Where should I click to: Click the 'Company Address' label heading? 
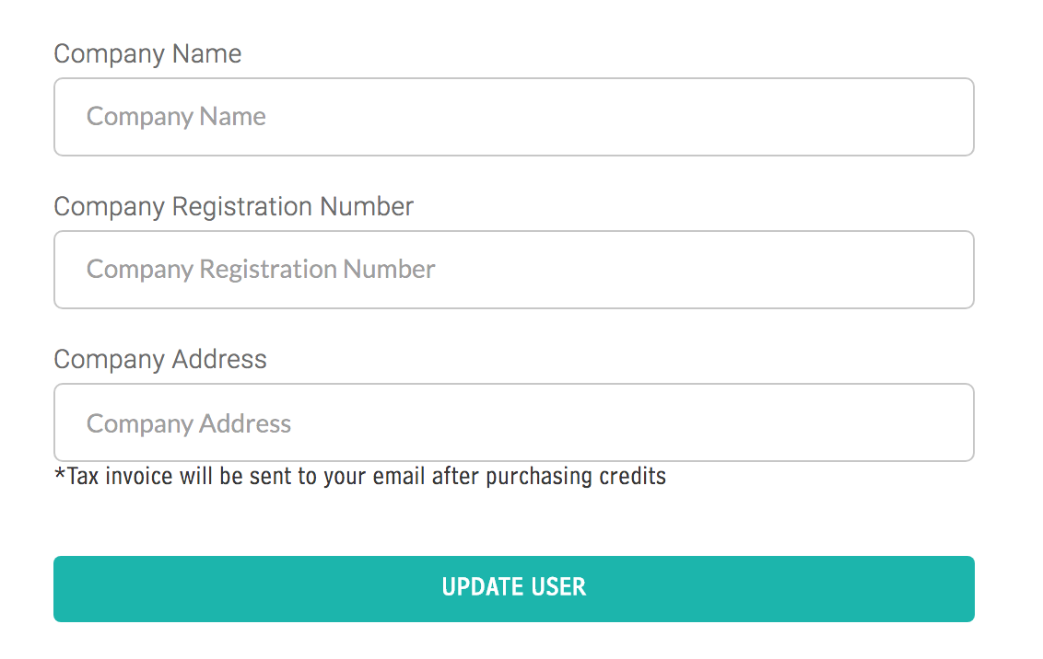click(x=160, y=360)
